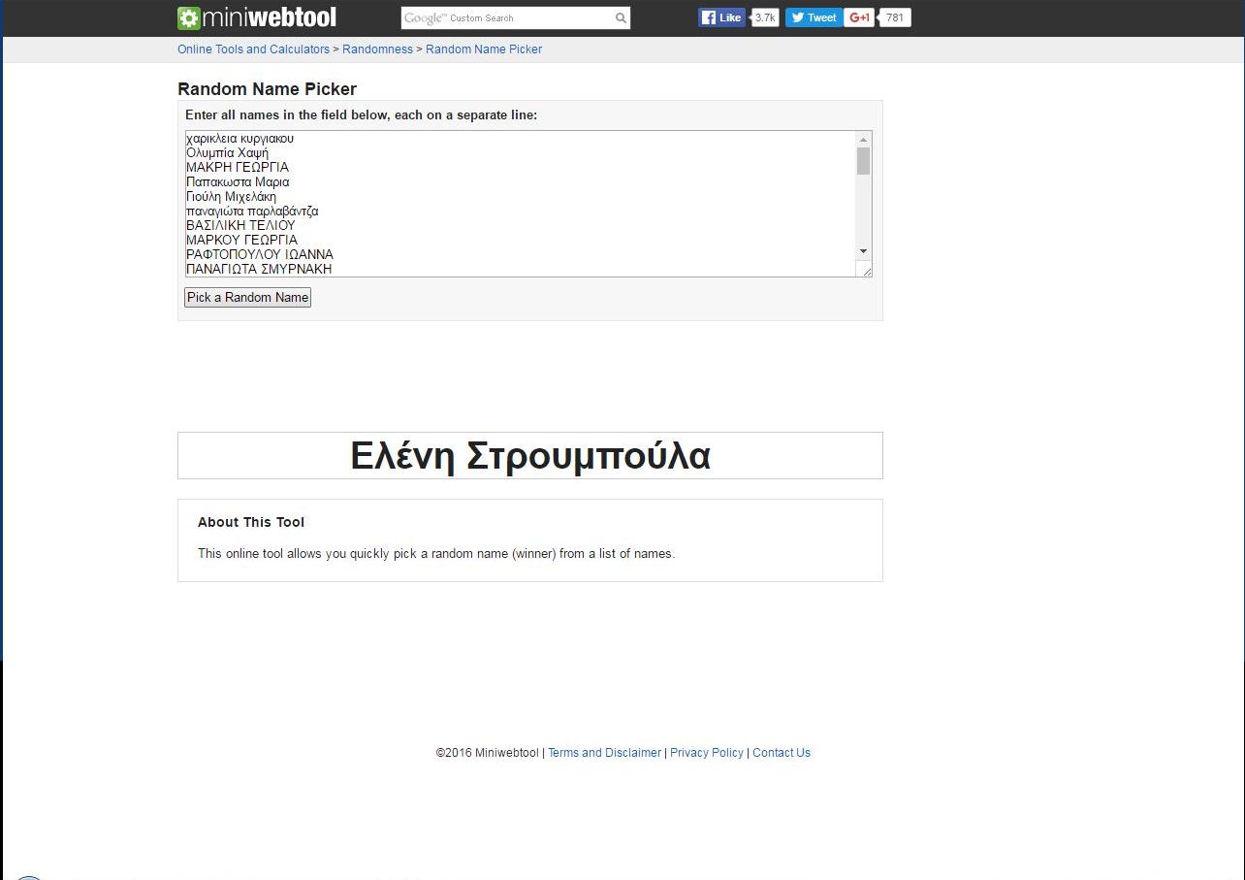Click the Random Name Picker page heading
1245x880 pixels.
[x=267, y=89]
